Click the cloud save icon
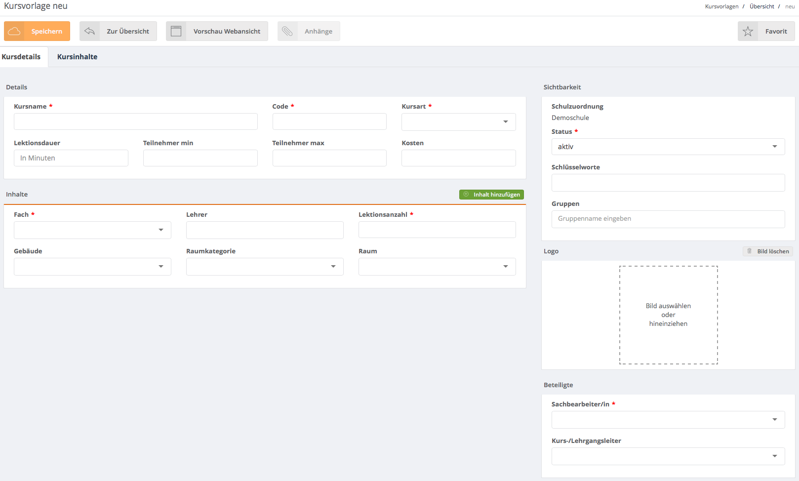The image size is (799, 481). [x=14, y=31]
